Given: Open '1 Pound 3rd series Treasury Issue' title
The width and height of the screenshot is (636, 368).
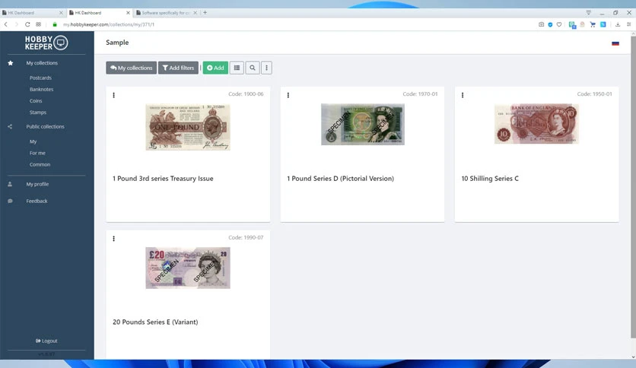Looking at the screenshot, I should 163,179.
